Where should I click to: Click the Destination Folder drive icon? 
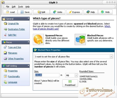pos(5,29)
